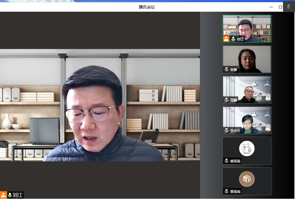Select 高嘱's video thumbnail
This screenshot has height=199, width=295.
coord(247,89)
